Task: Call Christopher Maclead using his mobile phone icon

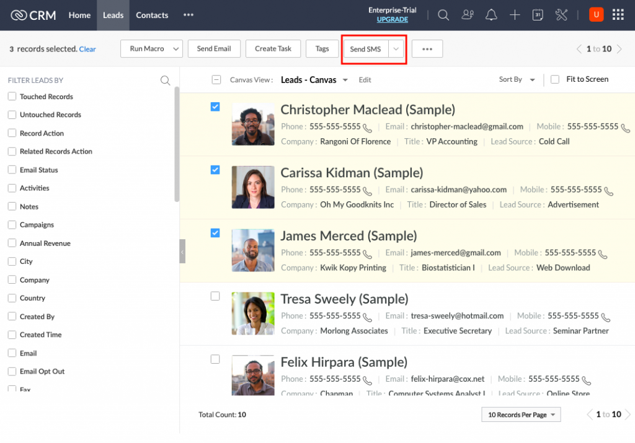Action: [x=625, y=128]
